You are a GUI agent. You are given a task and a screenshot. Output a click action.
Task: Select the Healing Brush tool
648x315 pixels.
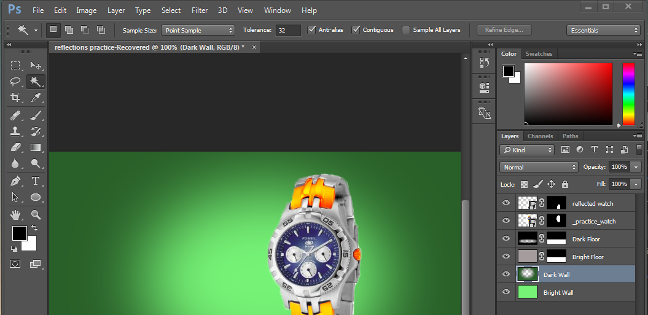point(15,115)
